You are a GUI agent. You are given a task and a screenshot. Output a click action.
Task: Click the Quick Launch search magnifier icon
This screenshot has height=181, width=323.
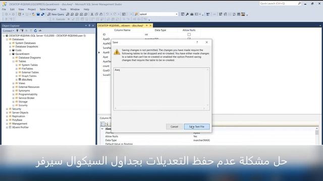tap(299, 4)
